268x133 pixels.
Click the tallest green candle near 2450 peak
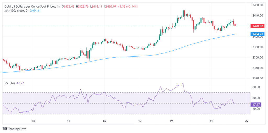pyautogui.click(x=183, y=14)
